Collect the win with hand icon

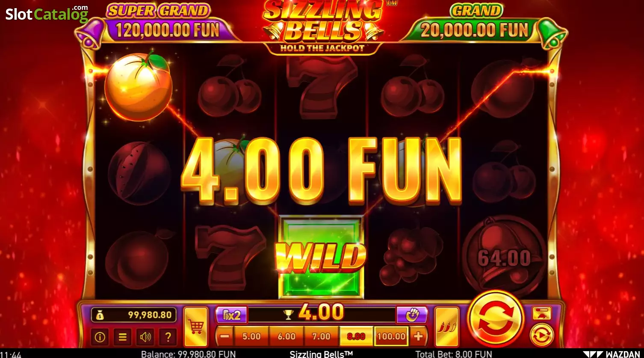coord(412,315)
